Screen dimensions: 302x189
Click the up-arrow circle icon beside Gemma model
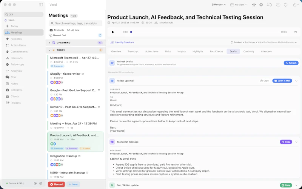[35, 183]
